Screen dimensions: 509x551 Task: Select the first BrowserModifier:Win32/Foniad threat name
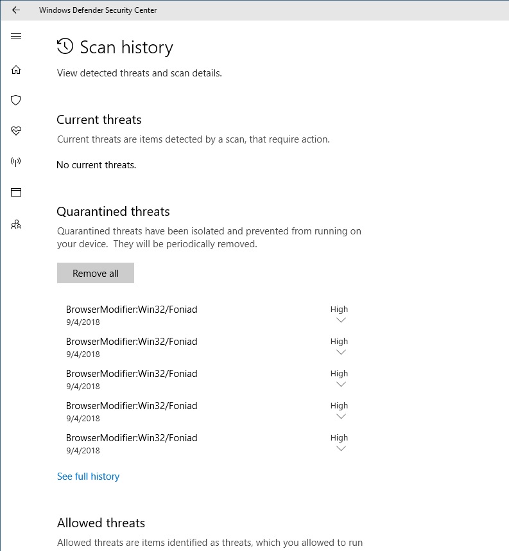coord(132,310)
